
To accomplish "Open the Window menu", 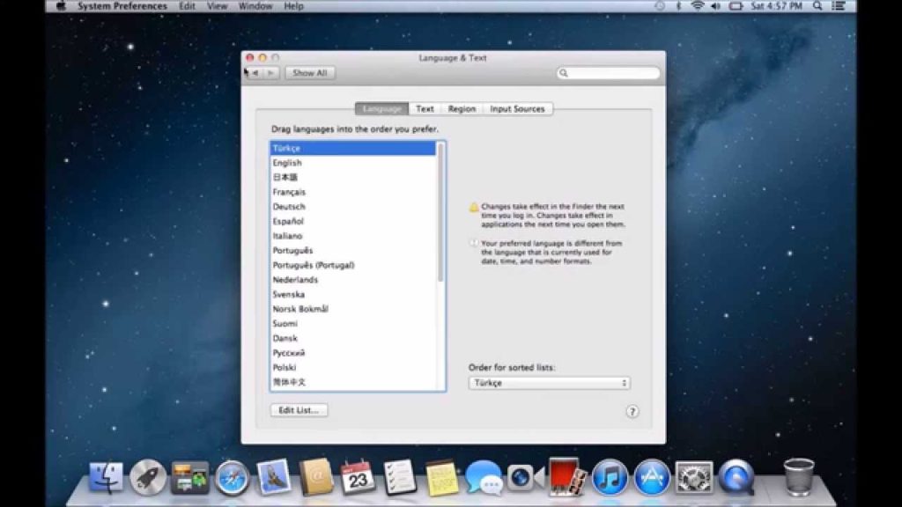I will [x=255, y=6].
